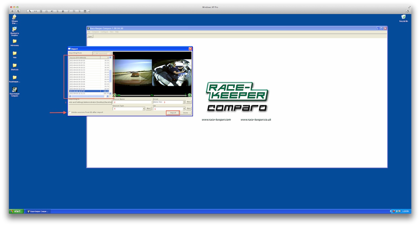This screenshot has width=420, height=226.
Task: Click the Importing to folder path button
Action: tap(90, 102)
